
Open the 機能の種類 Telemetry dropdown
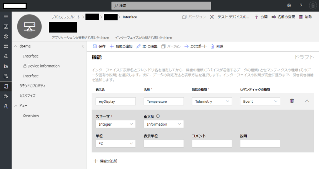(x=212, y=101)
